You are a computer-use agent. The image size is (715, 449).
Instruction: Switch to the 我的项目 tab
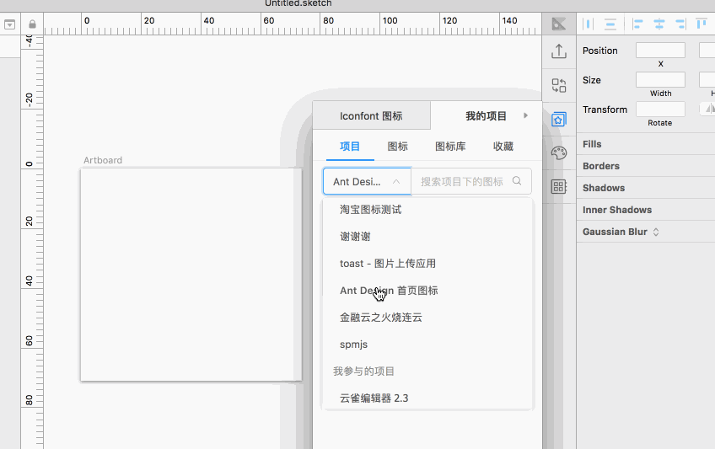(487, 115)
